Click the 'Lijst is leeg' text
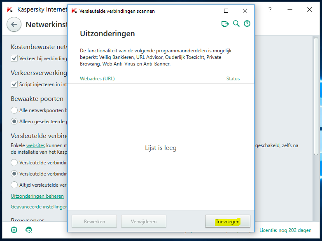 pyautogui.click(x=161, y=148)
